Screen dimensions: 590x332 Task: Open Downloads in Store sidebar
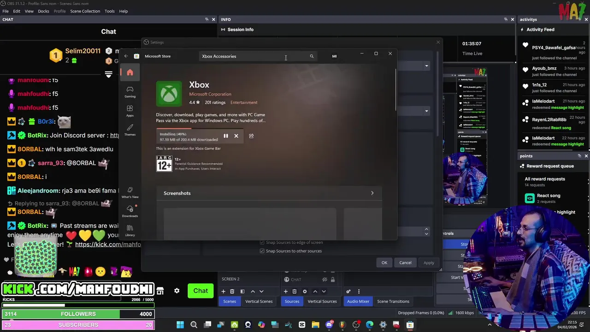click(x=130, y=212)
